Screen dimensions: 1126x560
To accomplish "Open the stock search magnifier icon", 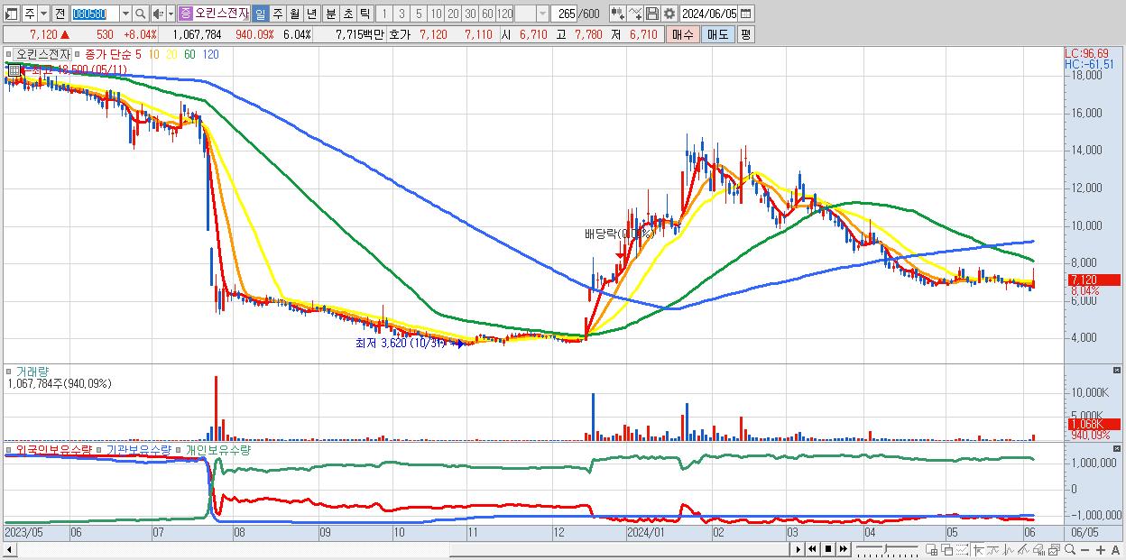I will coord(141,14).
